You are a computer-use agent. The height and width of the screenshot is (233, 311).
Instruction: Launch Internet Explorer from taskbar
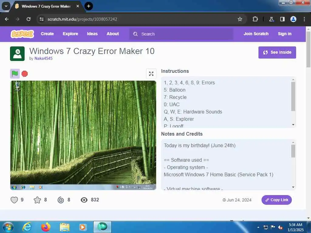[x=27, y=227]
